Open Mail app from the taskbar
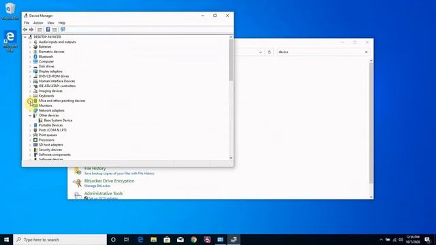 [x=180, y=240]
